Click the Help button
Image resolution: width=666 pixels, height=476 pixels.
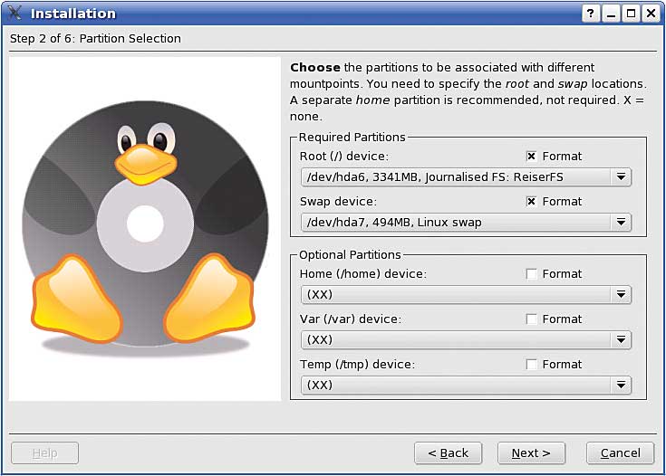44,453
